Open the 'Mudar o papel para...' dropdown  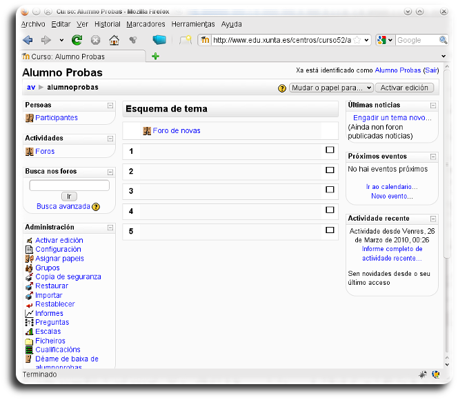pos(331,88)
